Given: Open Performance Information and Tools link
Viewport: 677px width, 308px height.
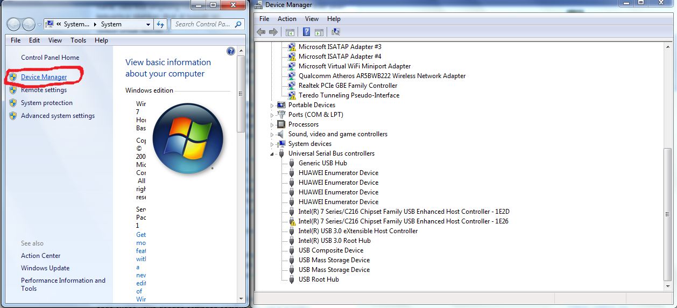Looking at the screenshot, I should [x=63, y=284].
